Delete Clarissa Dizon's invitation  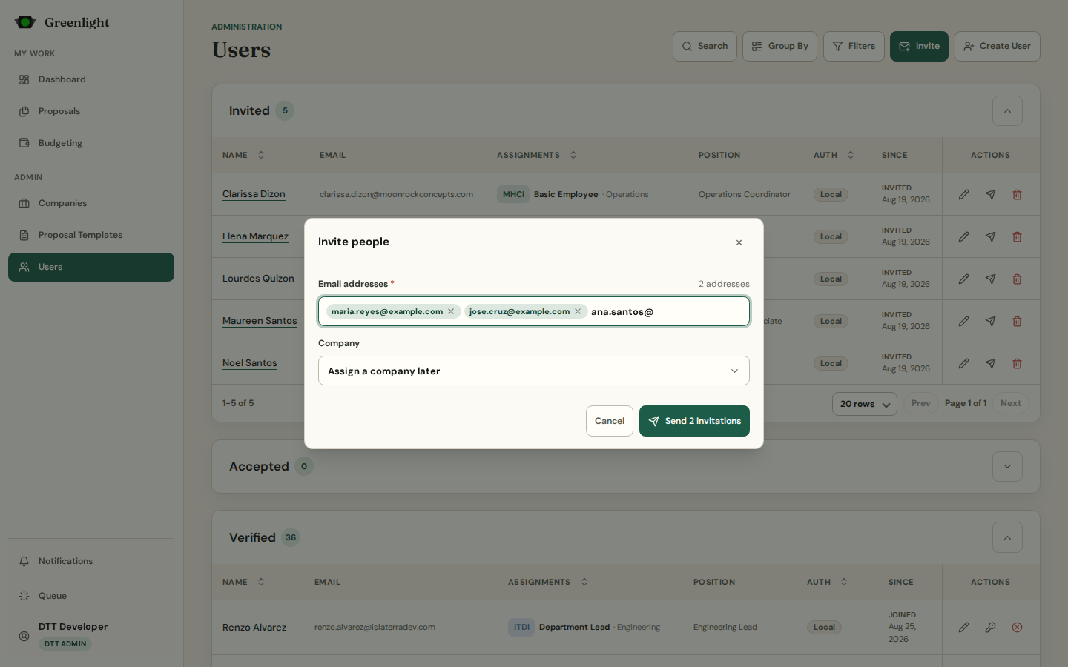(1017, 194)
